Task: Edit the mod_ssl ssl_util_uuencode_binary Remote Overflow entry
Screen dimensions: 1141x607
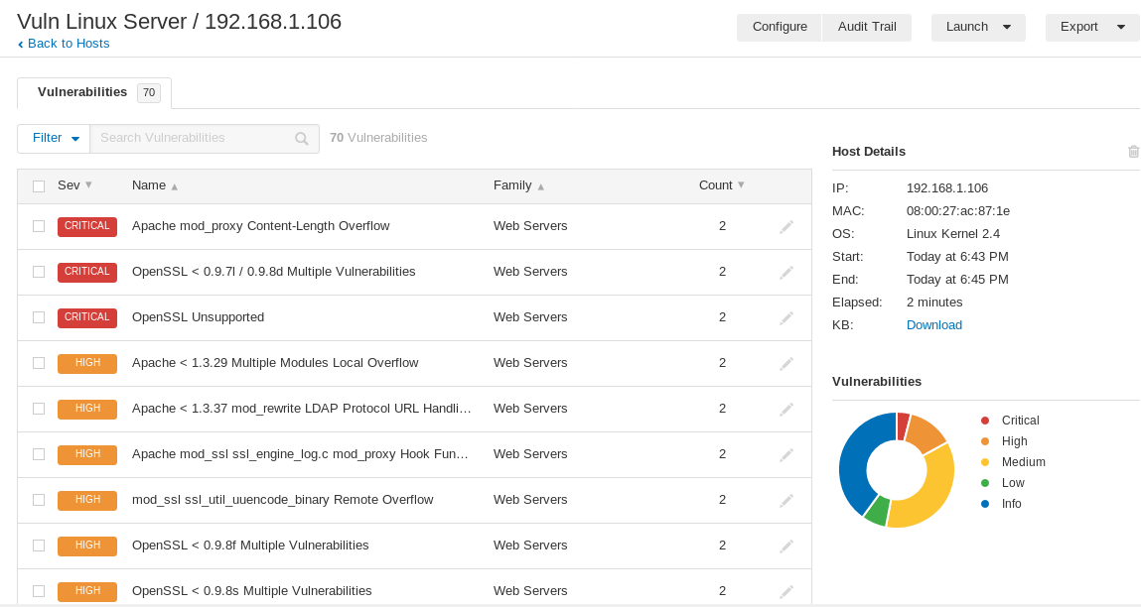Action: click(785, 501)
